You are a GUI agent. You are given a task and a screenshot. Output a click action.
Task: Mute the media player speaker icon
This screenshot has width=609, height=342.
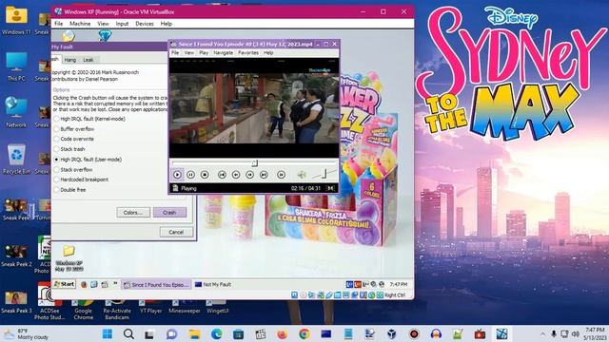pos(302,175)
